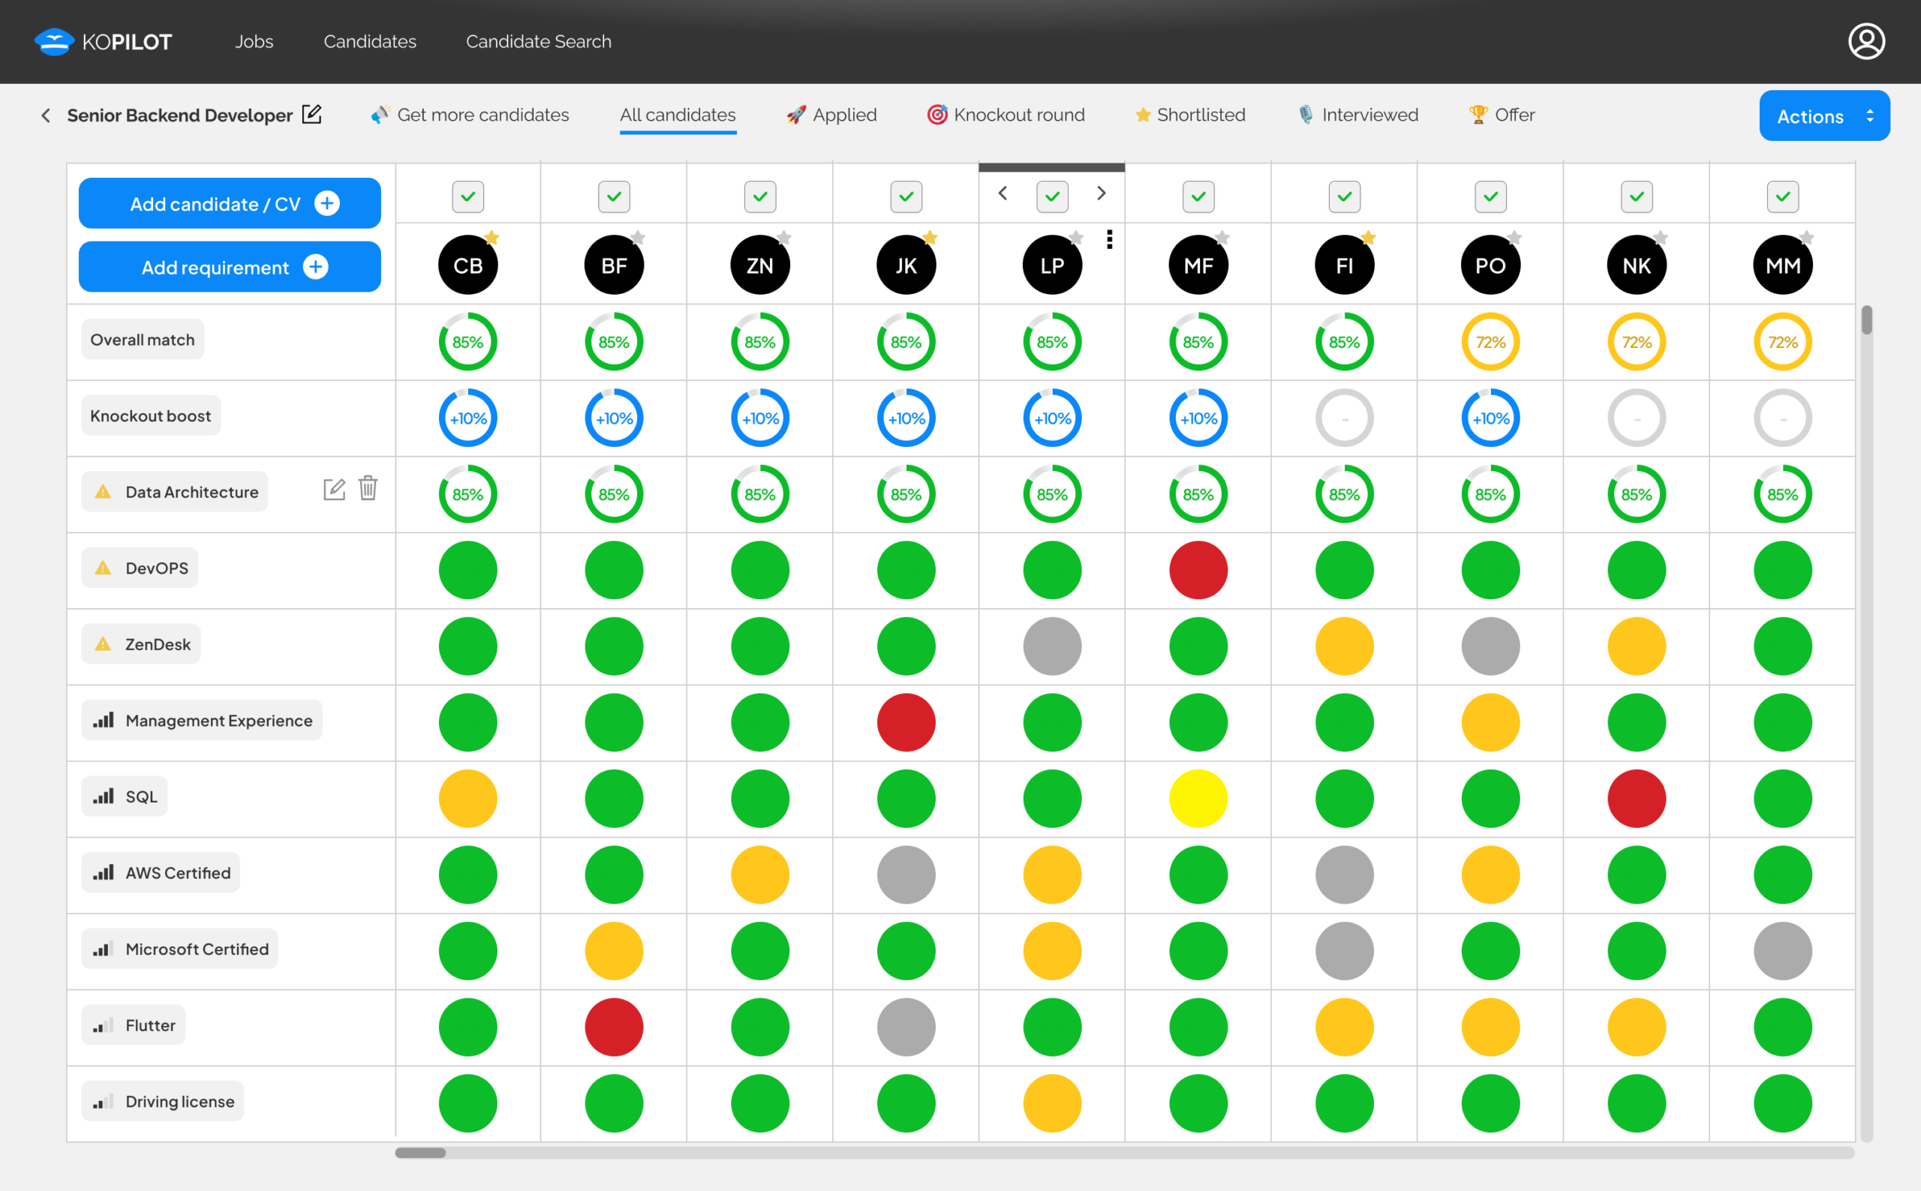This screenshot has width=1921, height=1191.
Task: Click the horizontal scrollbar thumb
Action: (420, 1153)
